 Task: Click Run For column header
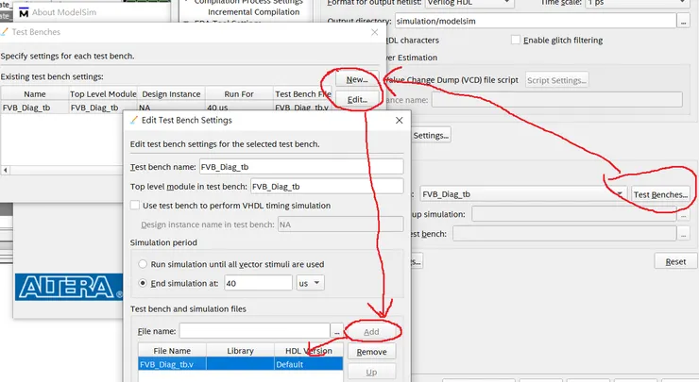point(239,94)
